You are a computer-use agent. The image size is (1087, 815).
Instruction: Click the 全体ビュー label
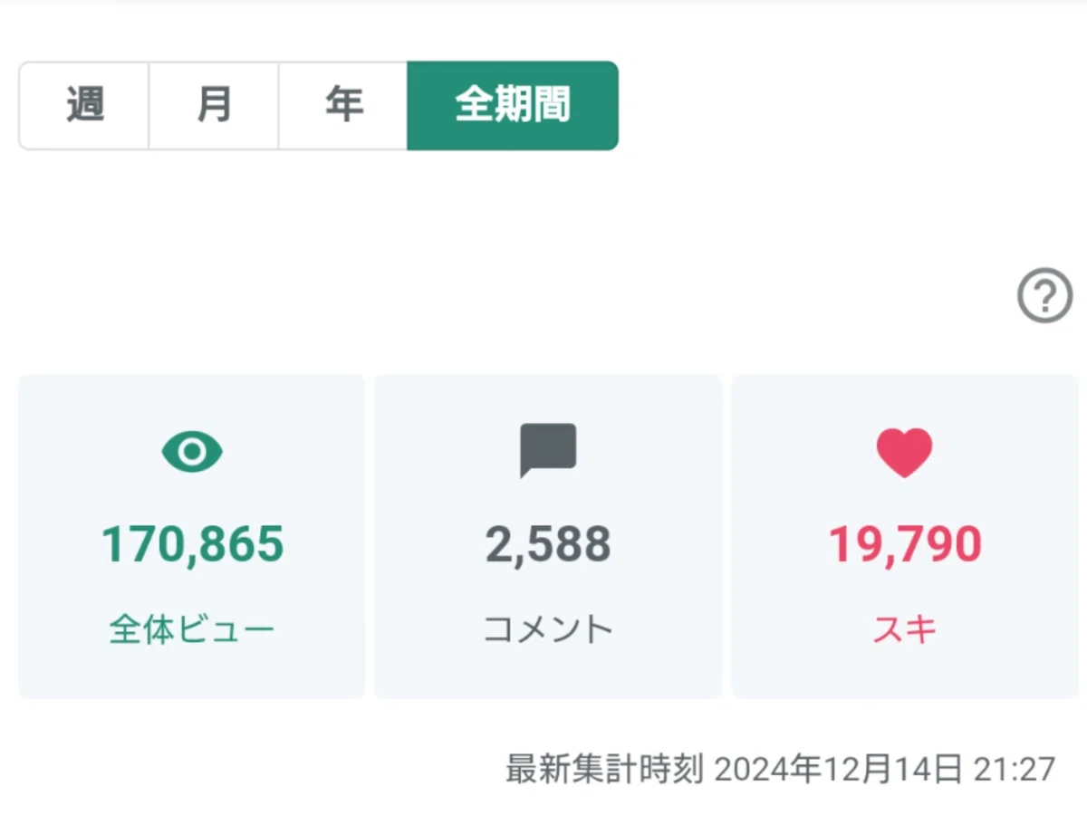(192, 629)
